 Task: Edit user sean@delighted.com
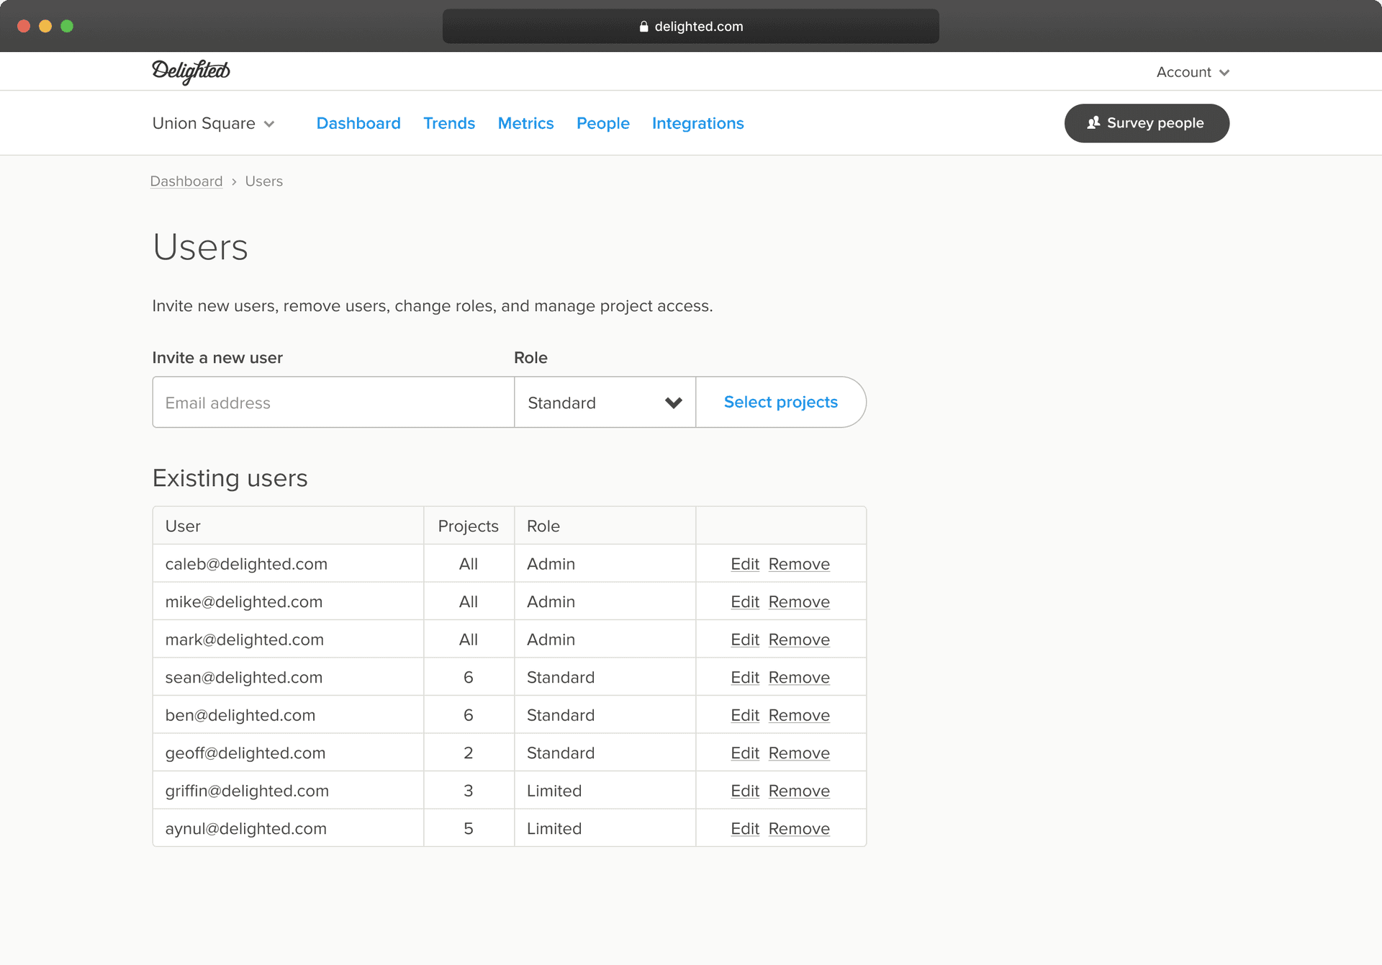pyautogui.click(x=745, y=677)
